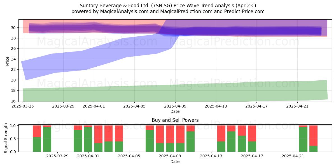Click the '0.5' signal strength tick label
Image resolution: width=336 pixels, height=168 pixels.
click(x=13, y=139)
